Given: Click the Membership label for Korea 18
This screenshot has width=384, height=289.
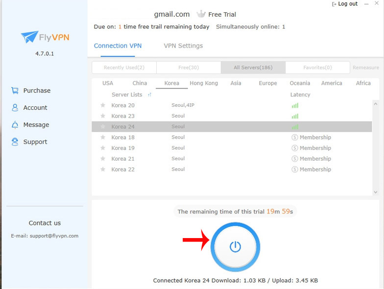Looking at the screenshot, I should 315,137.
